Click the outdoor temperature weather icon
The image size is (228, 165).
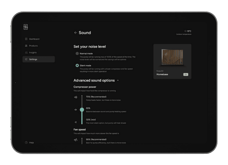pyautogui.click(x=185, y=31)
